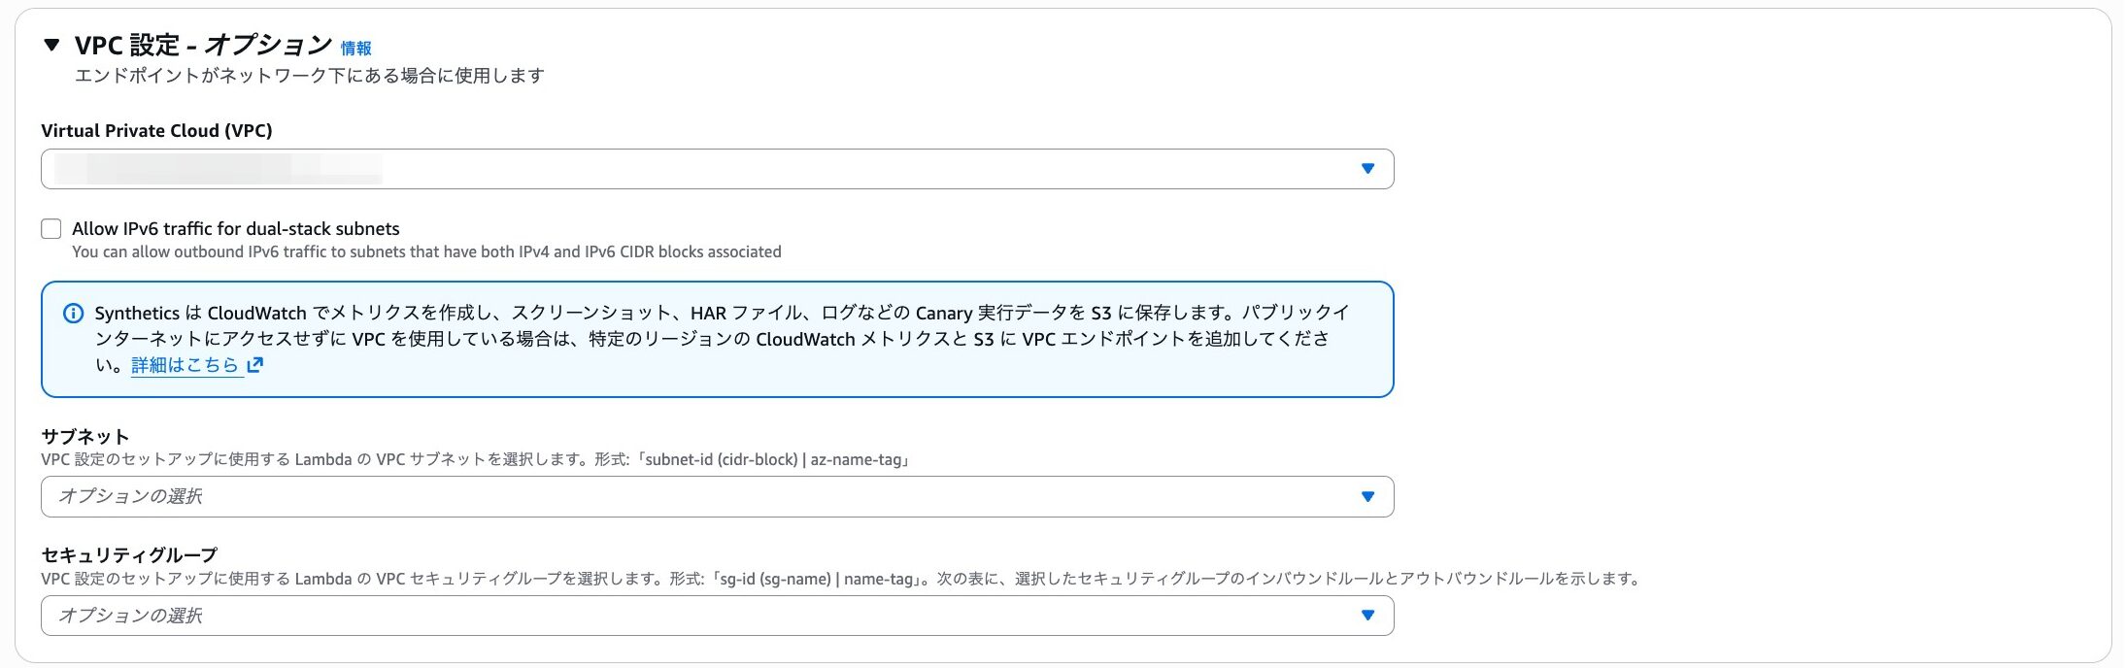Click the サブネット section label
The image size is (2125, 668).
pyautogui.click(x=85, y=436)
